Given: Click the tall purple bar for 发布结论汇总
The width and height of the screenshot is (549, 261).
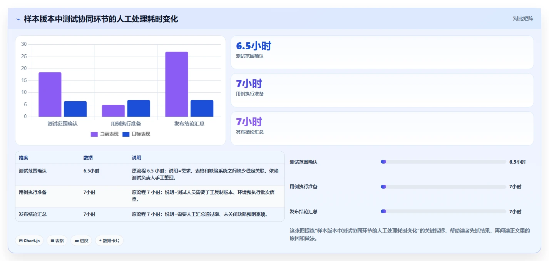Looking at the screenshot, I should click(x=177, y=84).
